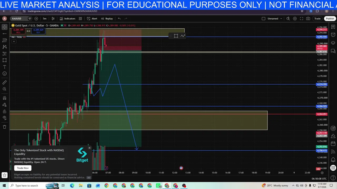Open the forecasting and position tools group
Image resolution: width=337 pixels, height=189 pixels.
[4, 54]
